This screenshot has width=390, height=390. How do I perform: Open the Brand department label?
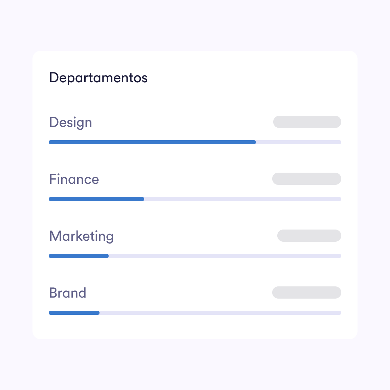coord(68,293)
